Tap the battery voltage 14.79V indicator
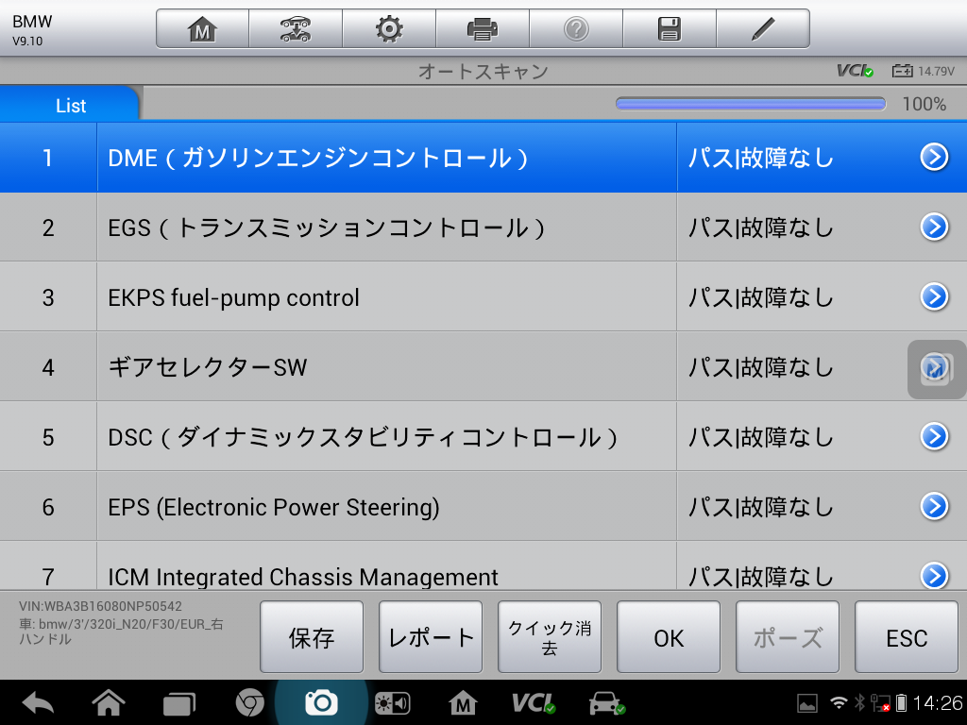 pos(924,71)
